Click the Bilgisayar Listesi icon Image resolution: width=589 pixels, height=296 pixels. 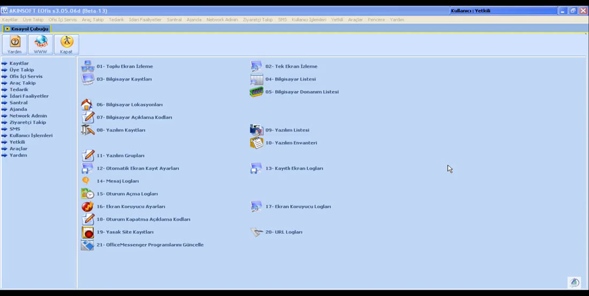pyautogui.click(x=256, y=79)
